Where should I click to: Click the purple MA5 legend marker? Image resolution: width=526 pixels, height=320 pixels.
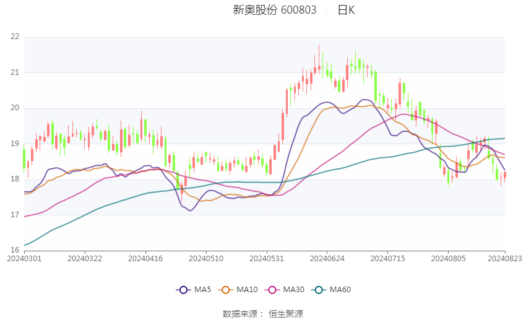pyautogui.click(x=183, y=290)
